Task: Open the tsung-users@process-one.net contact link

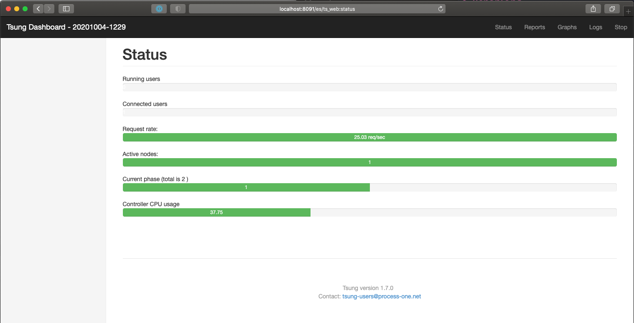Action: point(382,296)
